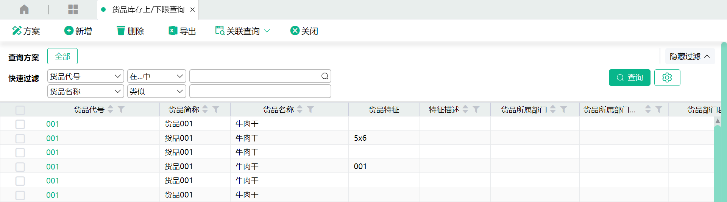Image resolution: width=727 pixels, height=202 pixels.
Task: Open filter settings gear button
Action: 667,78
